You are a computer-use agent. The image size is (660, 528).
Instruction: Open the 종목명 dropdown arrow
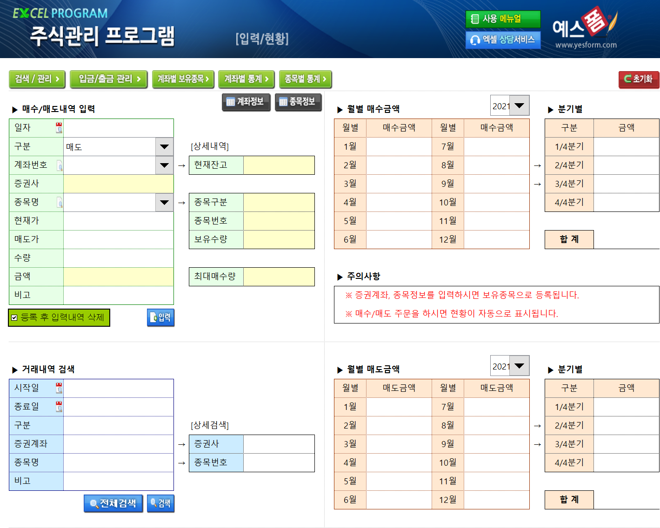pos(164,202)
